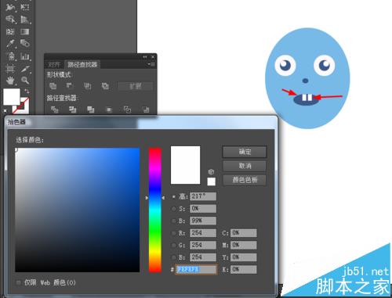Click the out-of-web-color cube warning icon

click(x=211, y=172)
